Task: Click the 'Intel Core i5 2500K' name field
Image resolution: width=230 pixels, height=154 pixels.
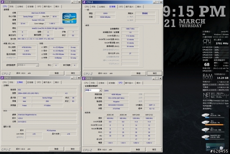Action: pyautogui.click(x=38, y=13)
